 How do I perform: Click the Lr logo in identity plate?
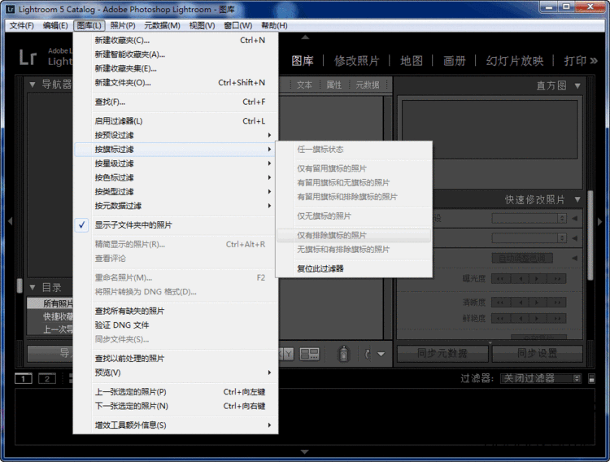(x=28, y=57)
